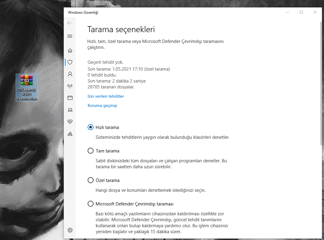Viewport: 324px width, 240px height.
Task: Open device performance and health heart icon
Action: pos(70,121)
